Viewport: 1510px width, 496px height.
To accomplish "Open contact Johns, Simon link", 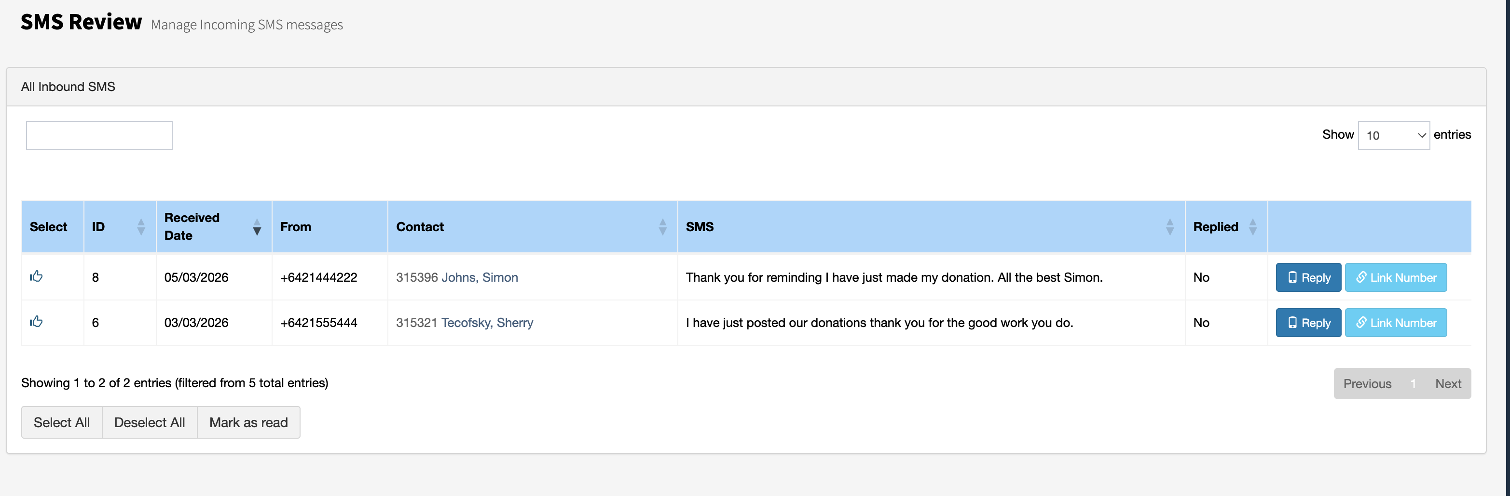I will click(x=480, y=277).
